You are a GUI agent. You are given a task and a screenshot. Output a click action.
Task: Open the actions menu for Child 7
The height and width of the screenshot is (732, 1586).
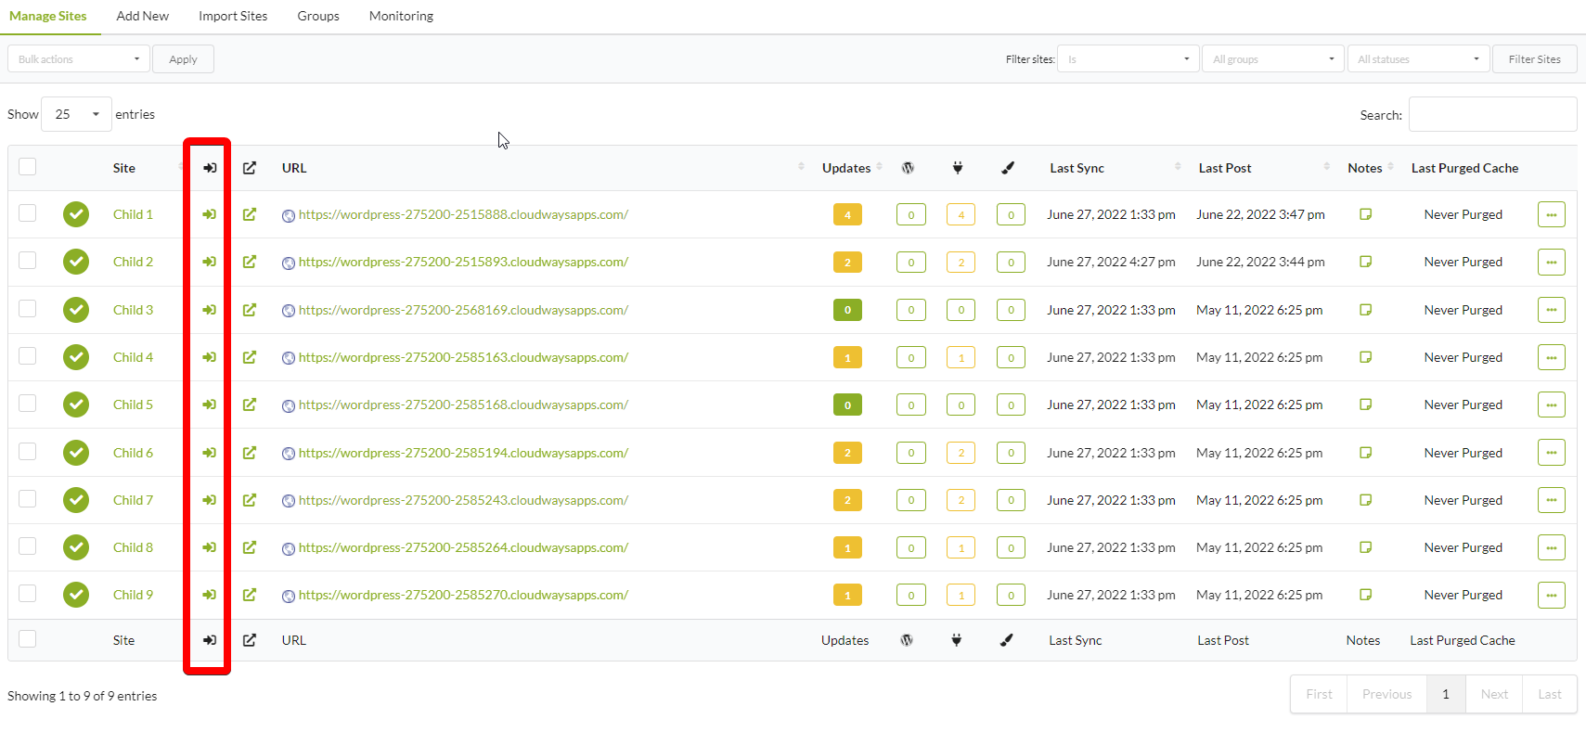coord(1552,500)
